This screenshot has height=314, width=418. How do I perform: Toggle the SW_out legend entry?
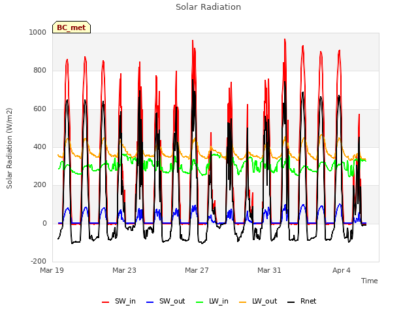tap(165, 301)
